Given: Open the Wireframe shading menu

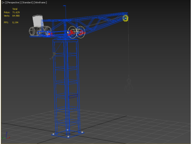Looking at the screenshot, I should 40,2.
